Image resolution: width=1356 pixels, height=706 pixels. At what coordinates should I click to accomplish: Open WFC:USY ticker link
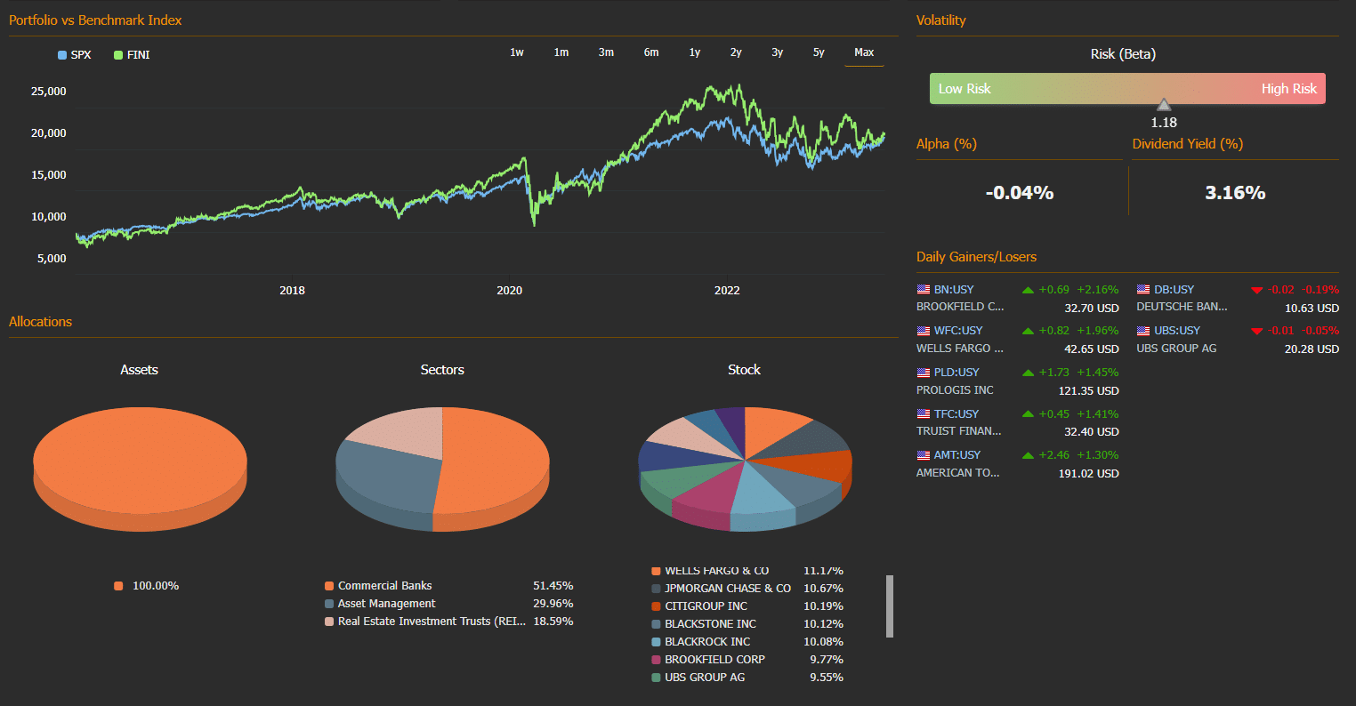pos(958,331)
